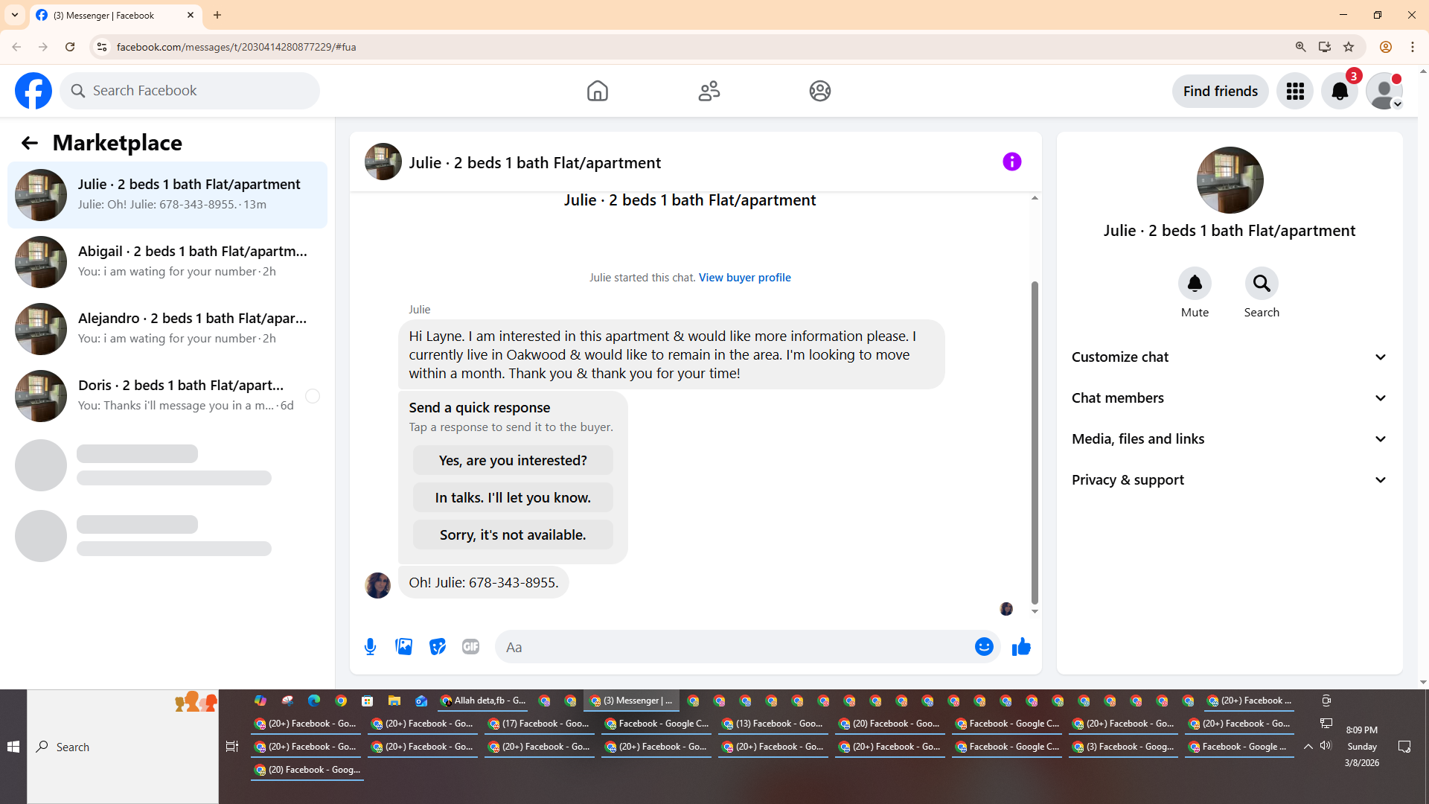Open the View buyer profile link
This screenshot has width=1429, height=804.
(x=744, y=278)
